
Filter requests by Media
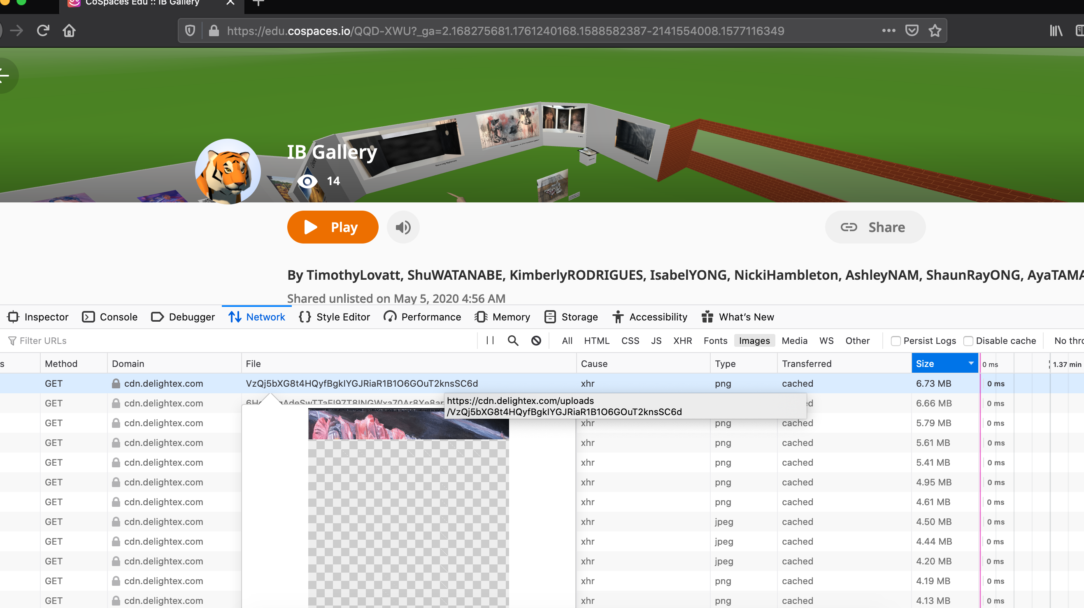(794, 340)
